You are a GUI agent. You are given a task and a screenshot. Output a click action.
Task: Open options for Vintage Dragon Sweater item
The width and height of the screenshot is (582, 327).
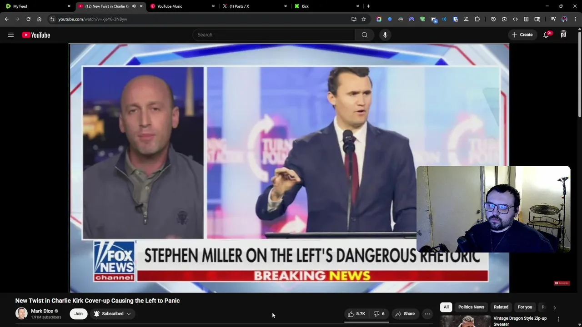(558, 319)
